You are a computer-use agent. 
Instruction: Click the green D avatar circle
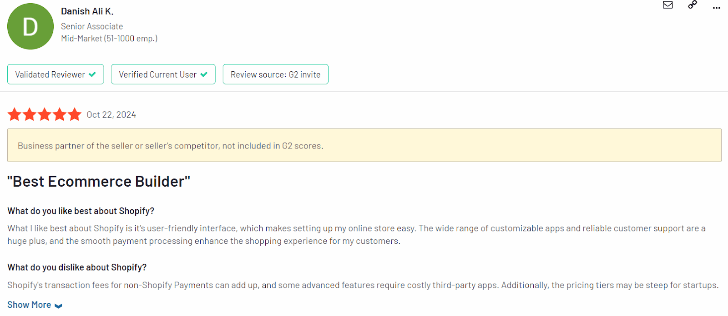(x=30, y=26)
